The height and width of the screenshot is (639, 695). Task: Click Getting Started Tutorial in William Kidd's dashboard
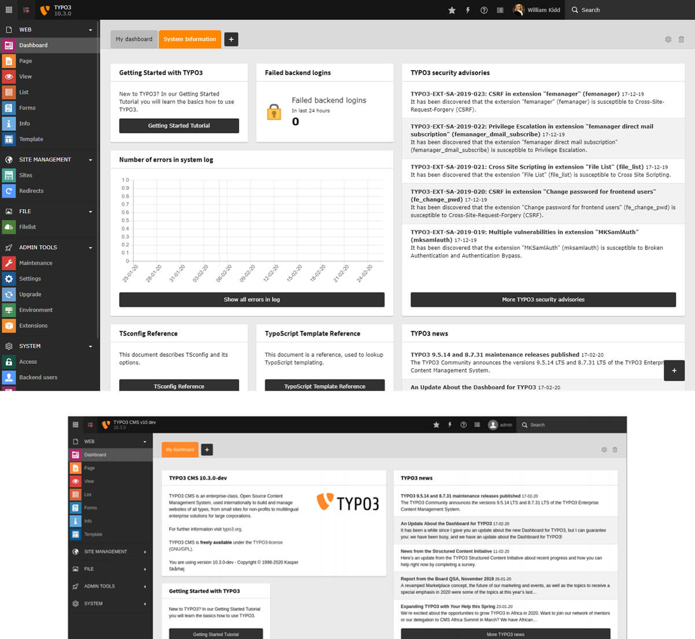coord(179,126)
